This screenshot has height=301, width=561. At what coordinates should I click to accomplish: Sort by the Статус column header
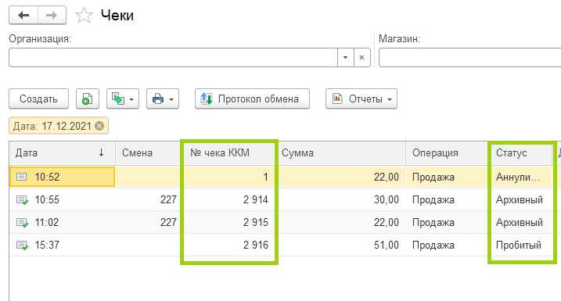pos(522,153)
